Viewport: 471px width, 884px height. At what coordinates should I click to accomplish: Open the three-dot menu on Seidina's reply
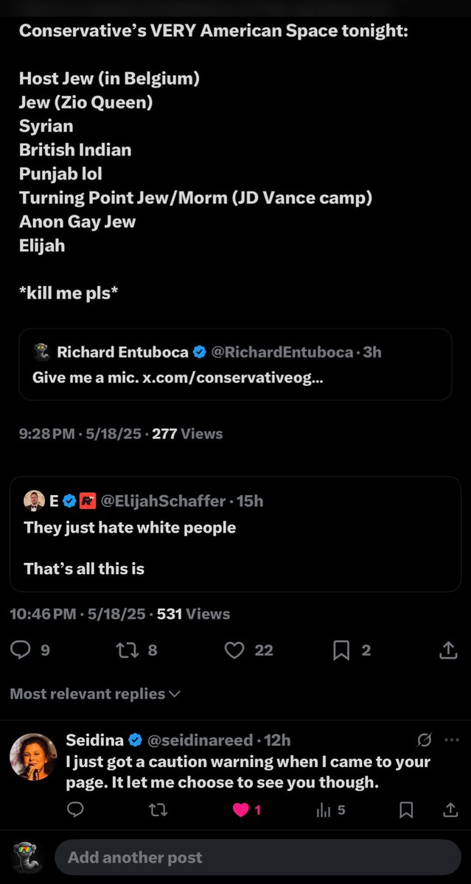(451, 740)
